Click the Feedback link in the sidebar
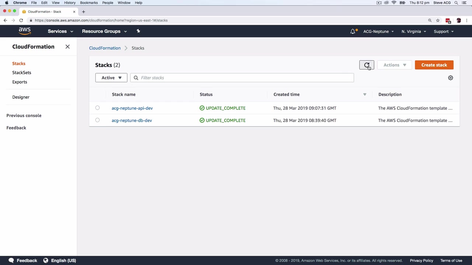The image size is (472, 265). click(x=16, y=128)
